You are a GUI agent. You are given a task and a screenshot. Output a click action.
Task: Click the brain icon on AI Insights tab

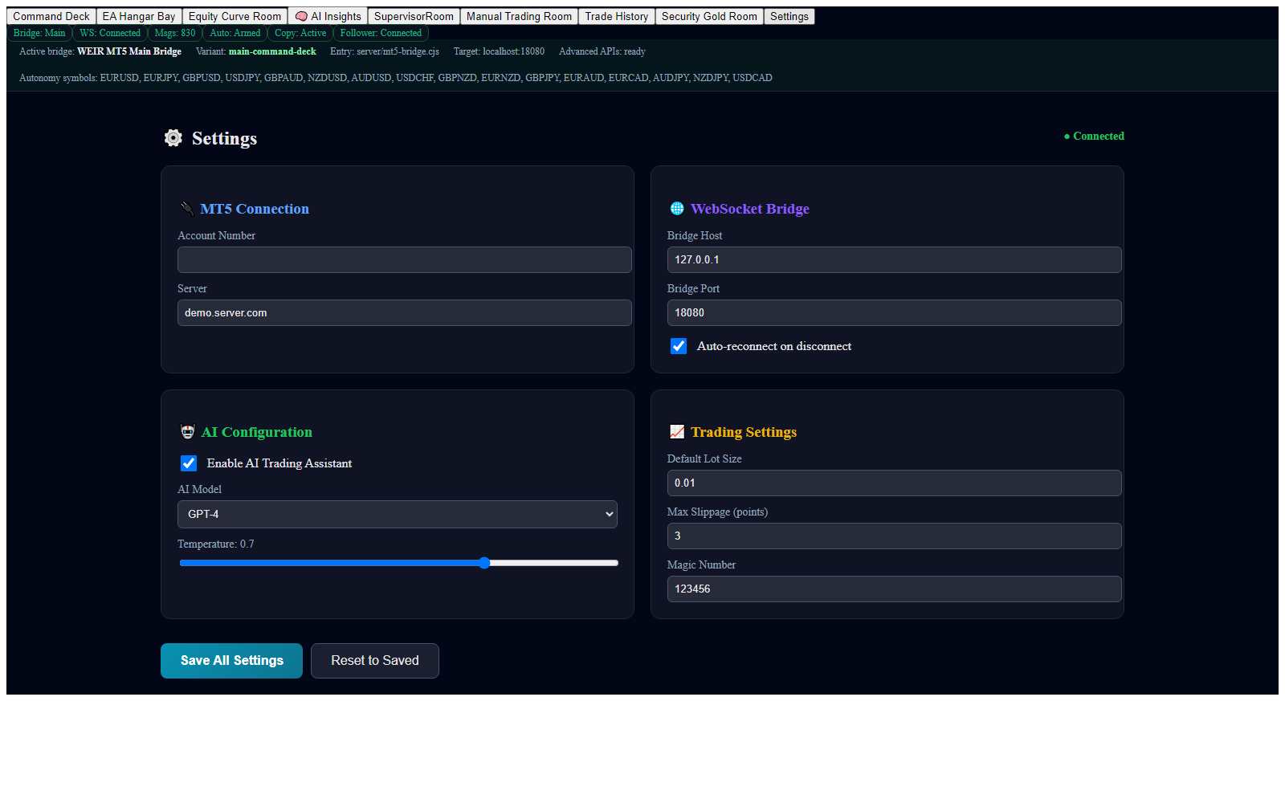301,16
